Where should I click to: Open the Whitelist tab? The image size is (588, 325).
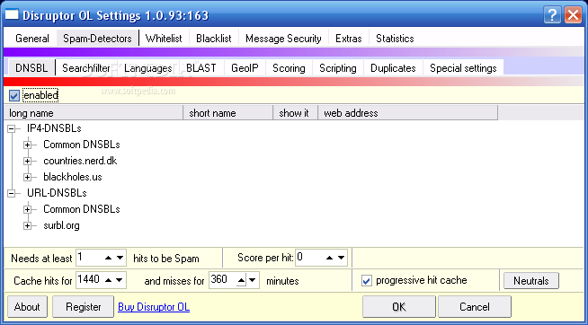[x=164, y=39]
